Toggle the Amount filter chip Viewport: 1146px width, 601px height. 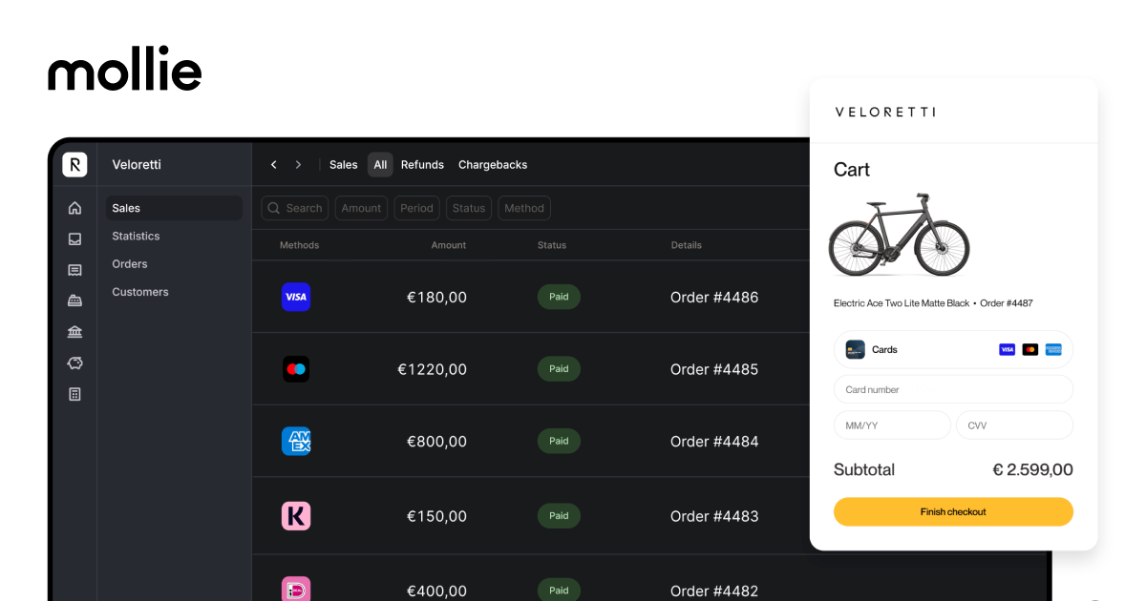coord(361,208)
